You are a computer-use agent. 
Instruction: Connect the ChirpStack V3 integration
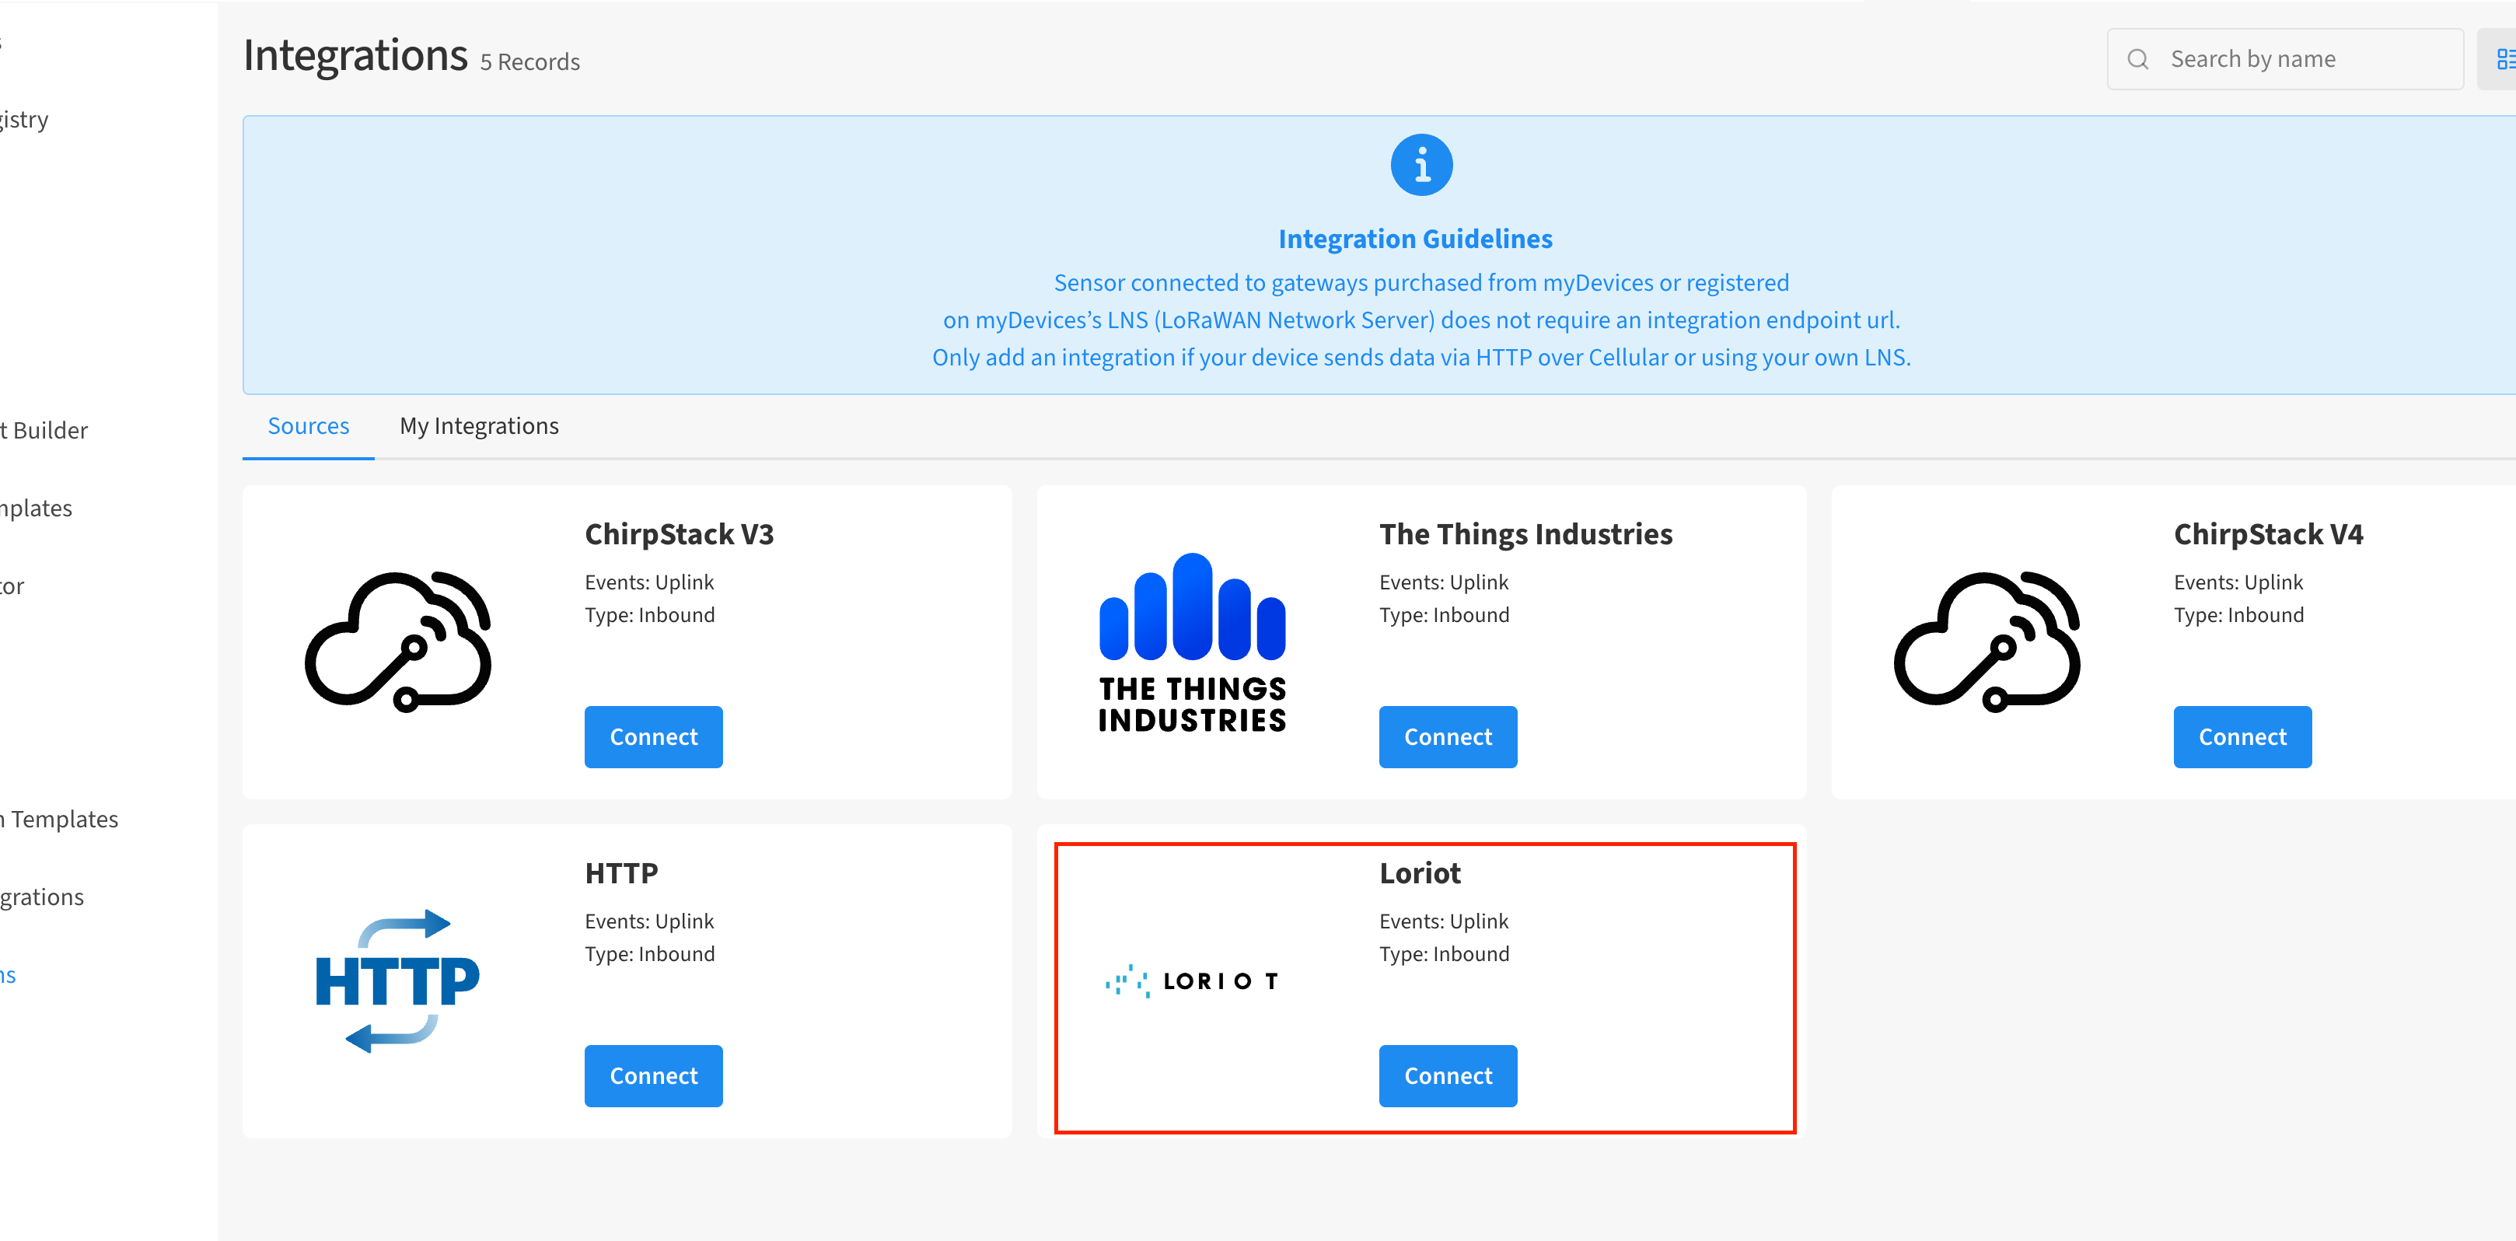pyautogui.click(x=653, y=737)
